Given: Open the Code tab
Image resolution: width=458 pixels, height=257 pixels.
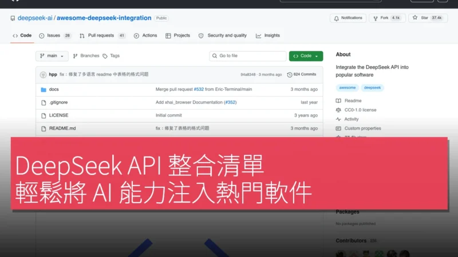Looking at the screenshot, I should pyautogui.click(x=22, y=35).
